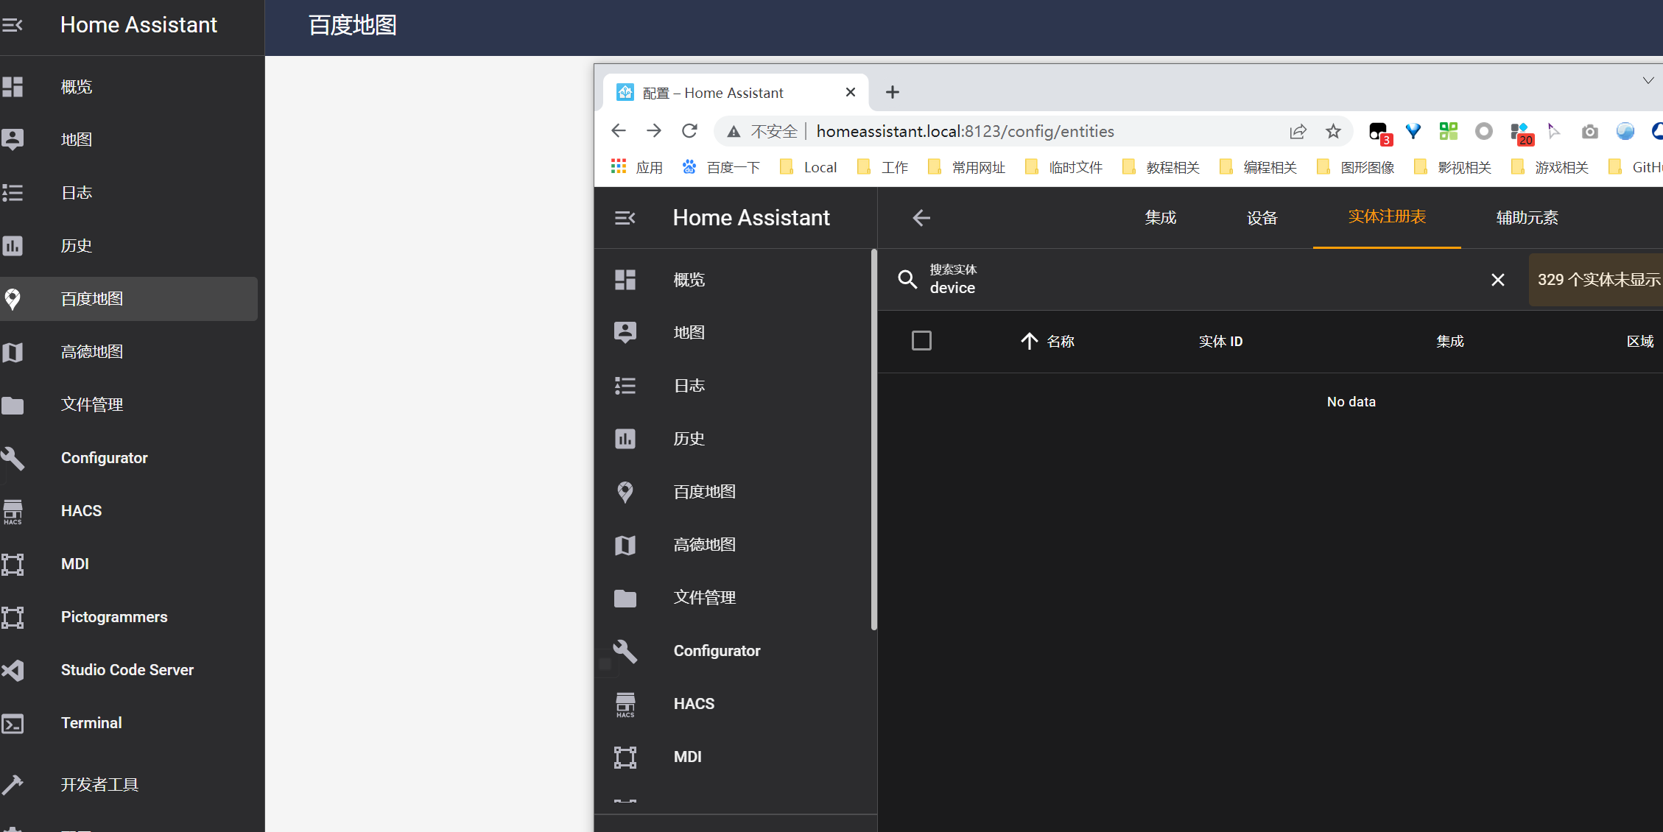Viewport: 1663px width, 832px height.
Task: Click the 329 个实体未显示 filter notice
Action: pos(1597,280)
